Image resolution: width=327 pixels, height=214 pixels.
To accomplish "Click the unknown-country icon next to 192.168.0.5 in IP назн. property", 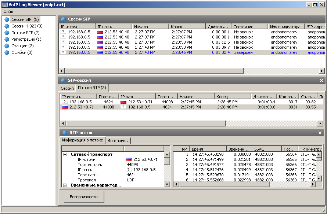I will click(x=129, y=170).
